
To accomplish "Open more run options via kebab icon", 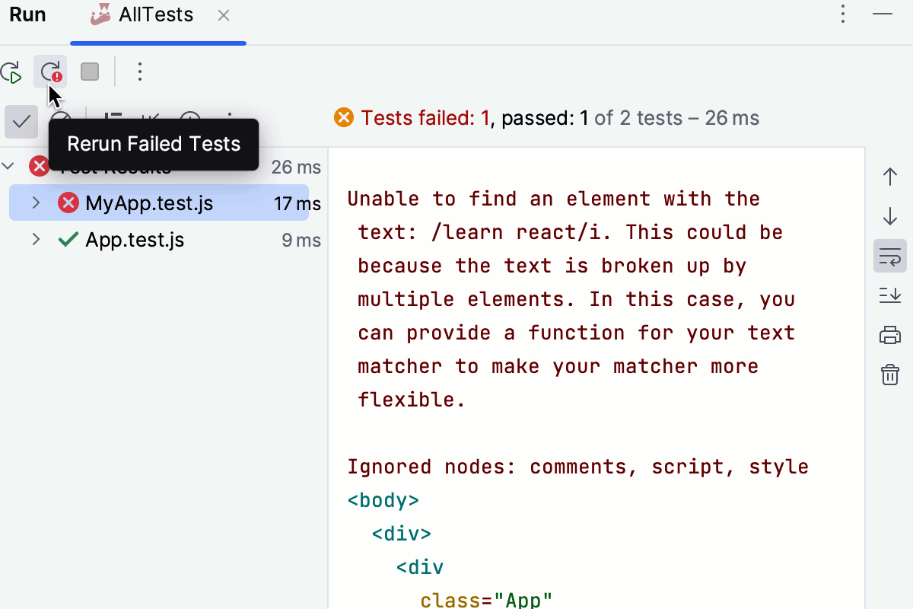I will [x=139, y=72].
